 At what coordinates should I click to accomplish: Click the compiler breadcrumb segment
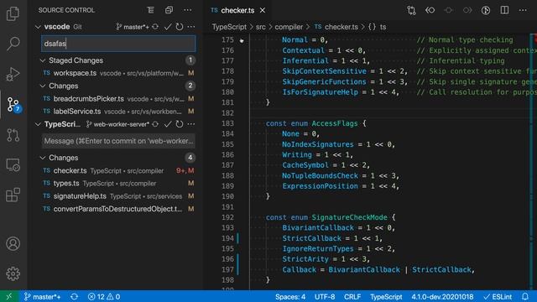click(289, 27)
